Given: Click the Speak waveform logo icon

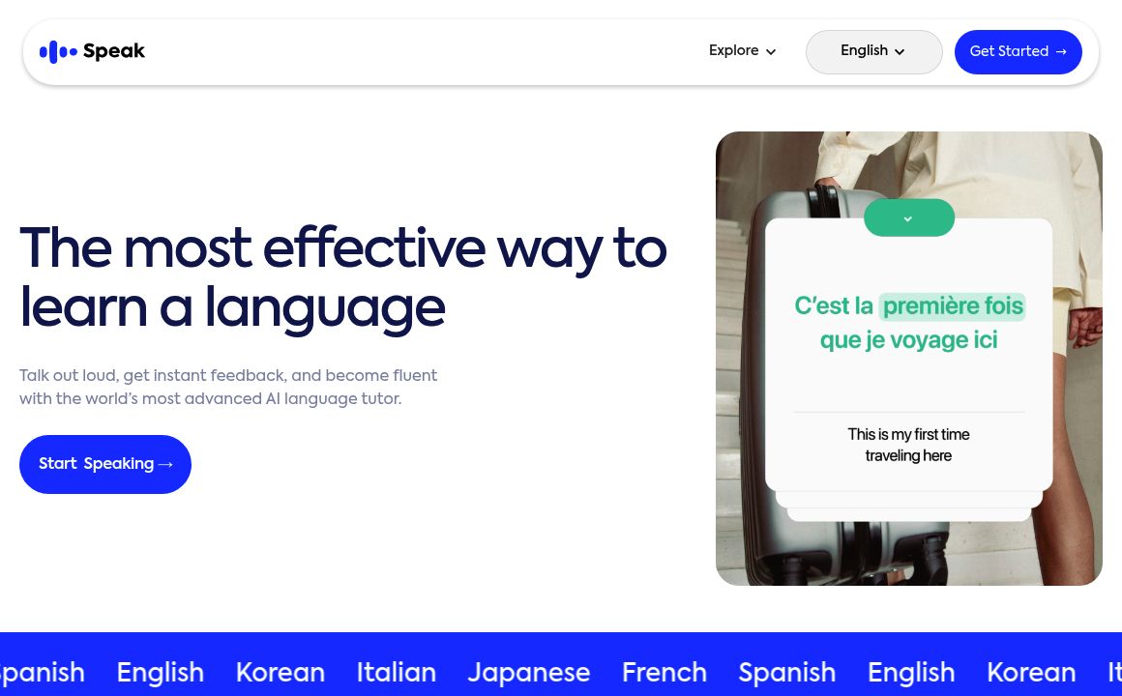Looking at the screenshot, I should (x=57, y=52).
